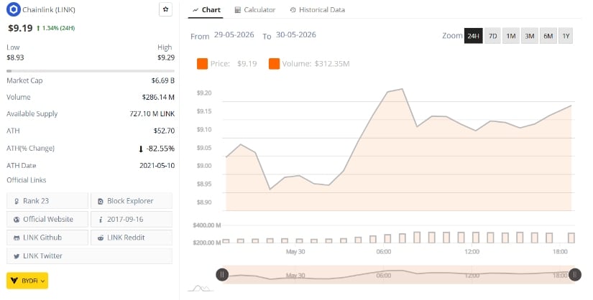Visit the Official Website link
The width and height of the screenshot is (593, 300).
point(47,219)
